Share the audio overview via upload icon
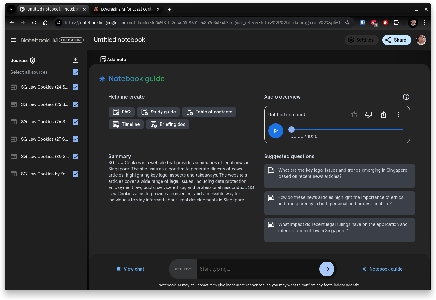Viewport: 436px width, 300px height. (x=384, y=115)
